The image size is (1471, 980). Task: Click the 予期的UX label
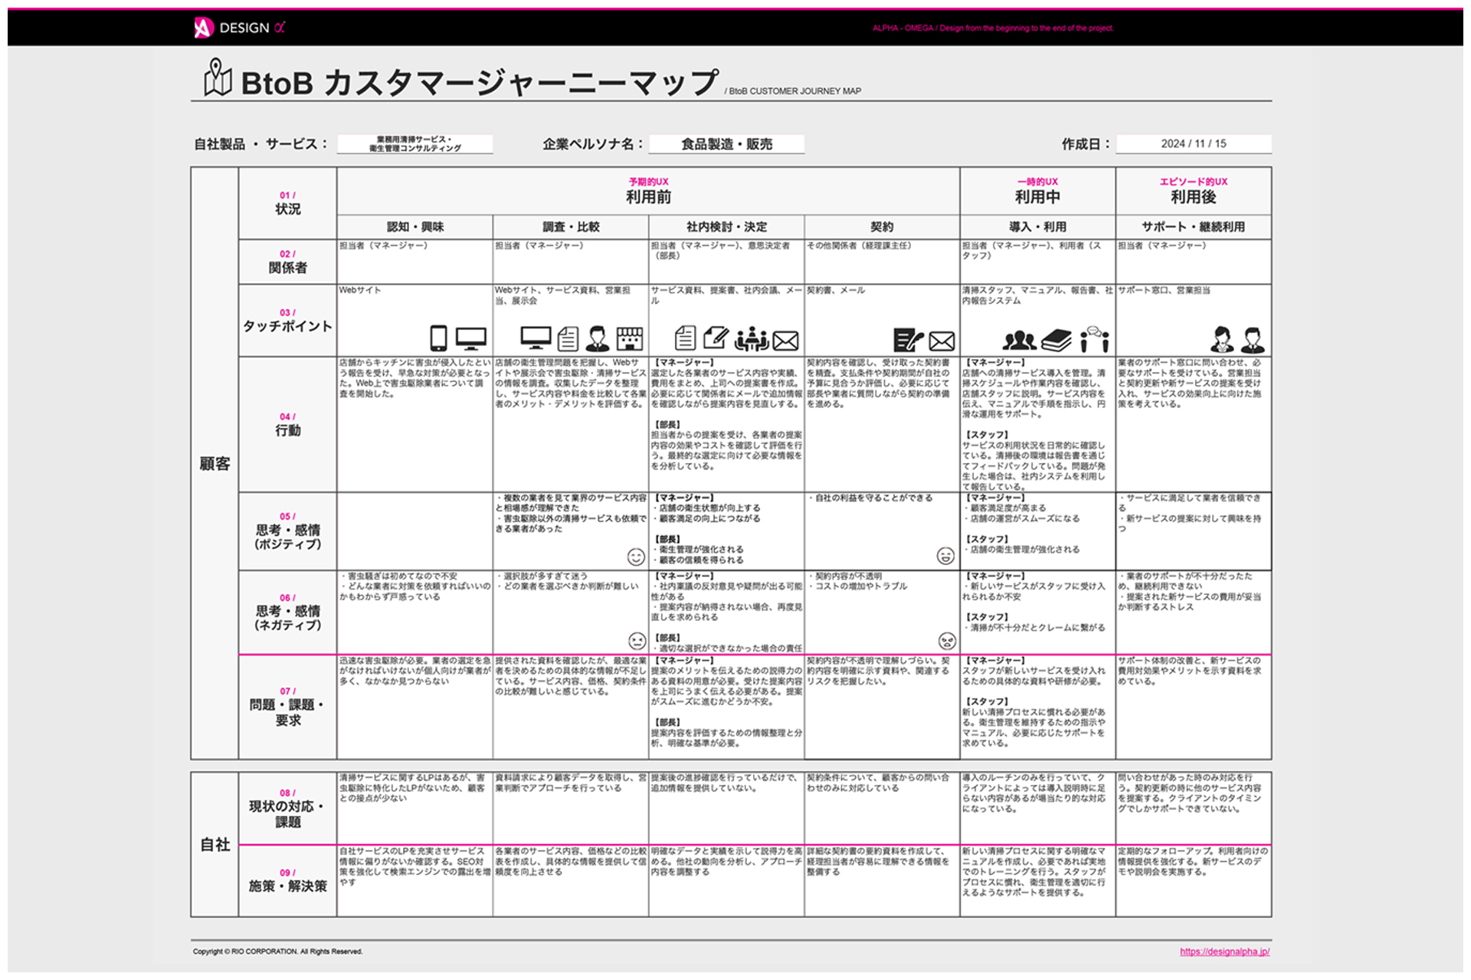pyautogui.click(x=648, y=181)
